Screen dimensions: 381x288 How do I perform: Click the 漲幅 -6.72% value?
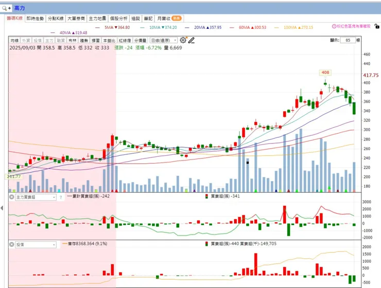148,48
